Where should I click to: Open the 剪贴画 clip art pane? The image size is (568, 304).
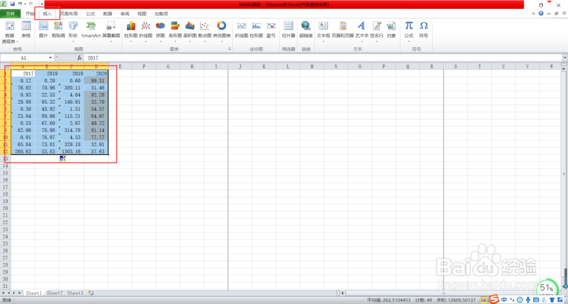point(59,29)
